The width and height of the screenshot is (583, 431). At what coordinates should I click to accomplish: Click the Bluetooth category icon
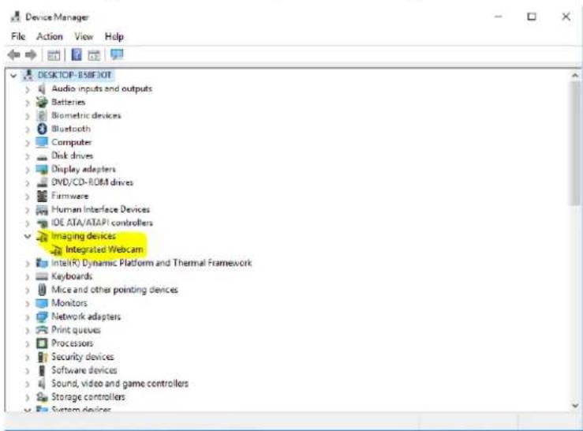[42, 129]
